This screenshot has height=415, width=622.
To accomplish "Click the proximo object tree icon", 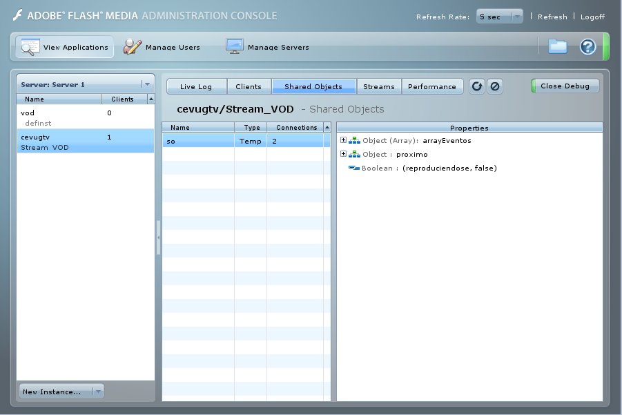I will coord(354,155).
